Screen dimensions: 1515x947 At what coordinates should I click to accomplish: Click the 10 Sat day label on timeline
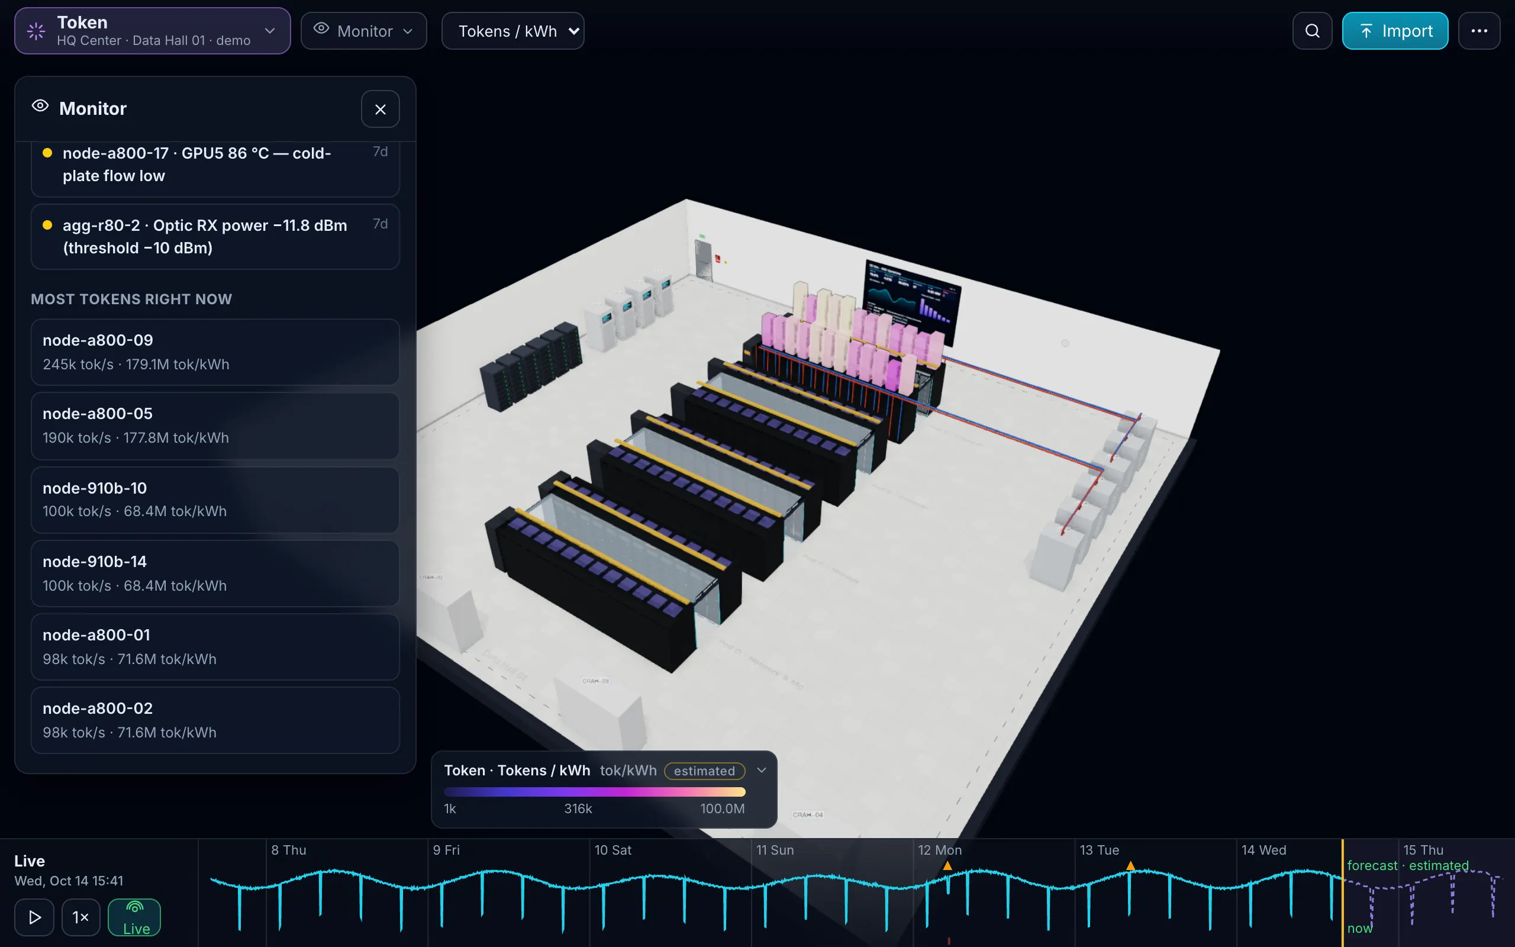613,850
